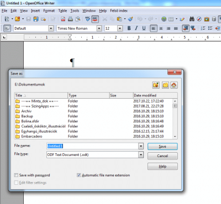This screenshot has height=204, width=221.
Task: Align text Right icon
Action: pos(169,28)
